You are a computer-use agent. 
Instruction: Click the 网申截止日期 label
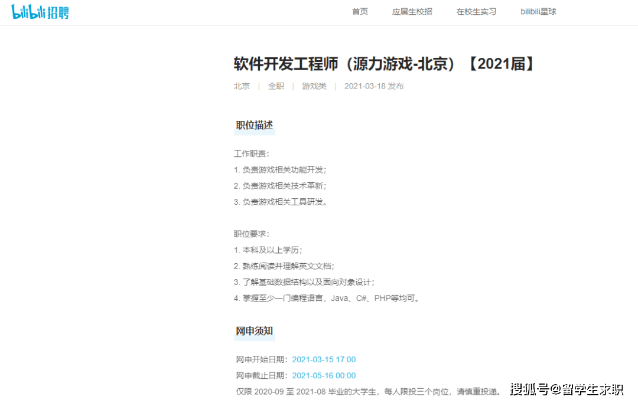[x=262, y=375]
